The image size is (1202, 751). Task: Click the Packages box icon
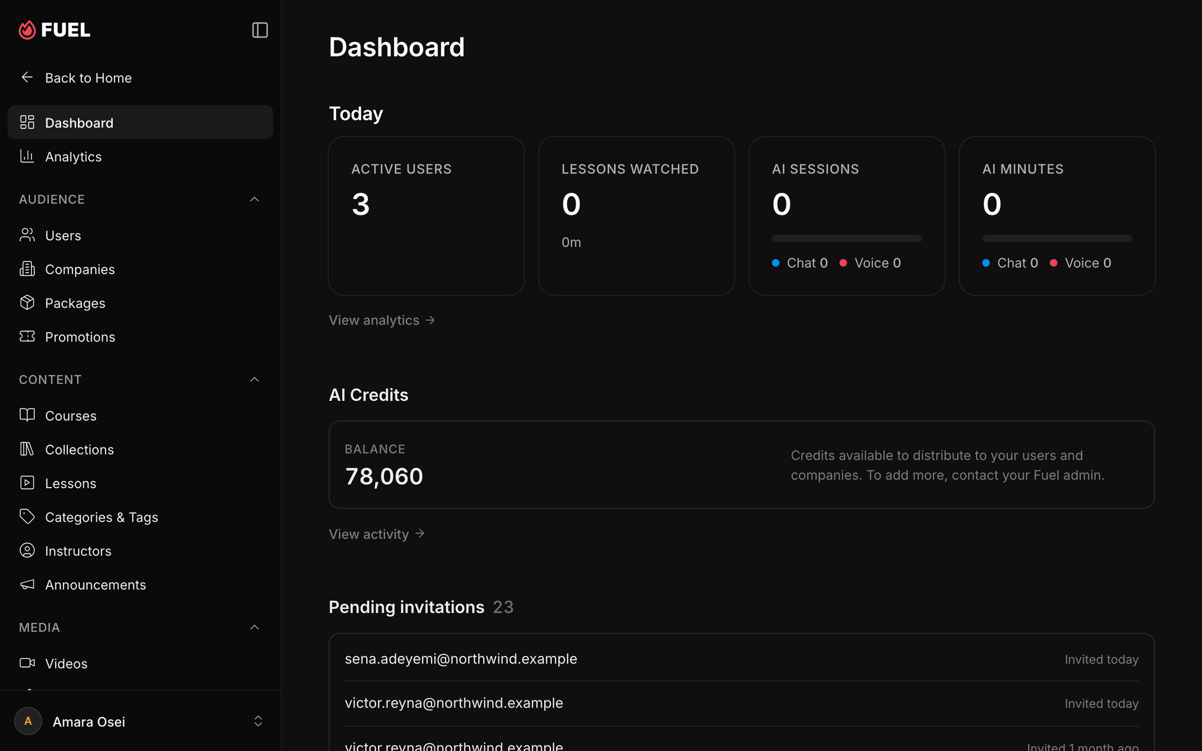click(x=27, y=302)
